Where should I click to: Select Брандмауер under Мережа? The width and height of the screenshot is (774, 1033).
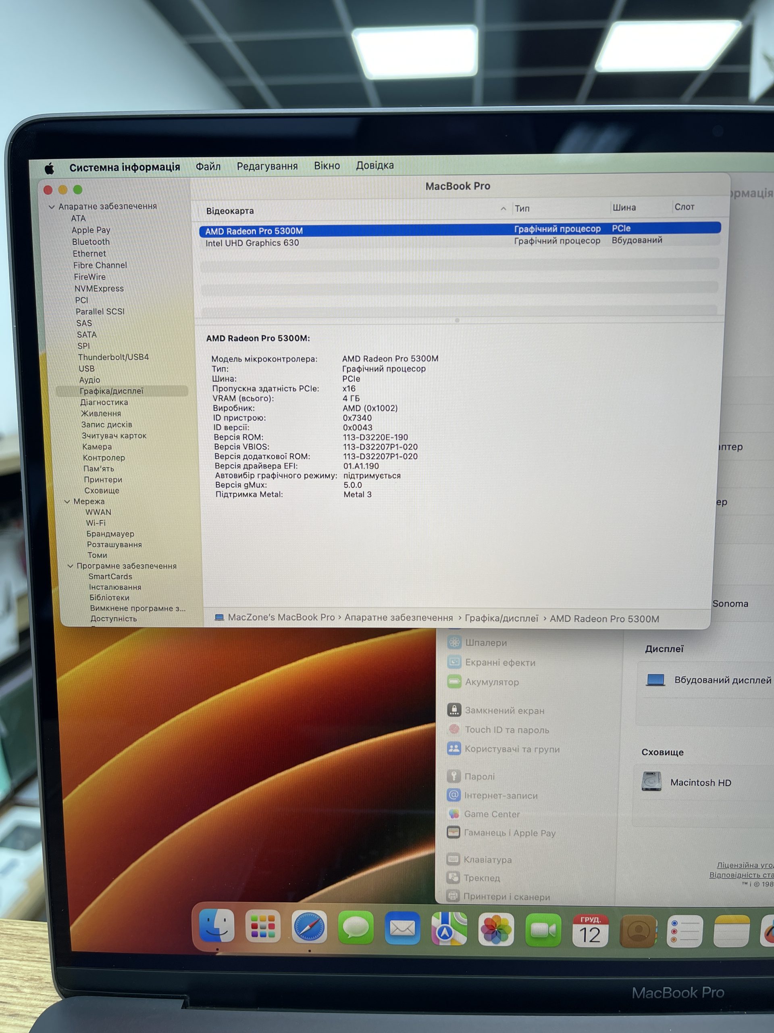point(110,534)
